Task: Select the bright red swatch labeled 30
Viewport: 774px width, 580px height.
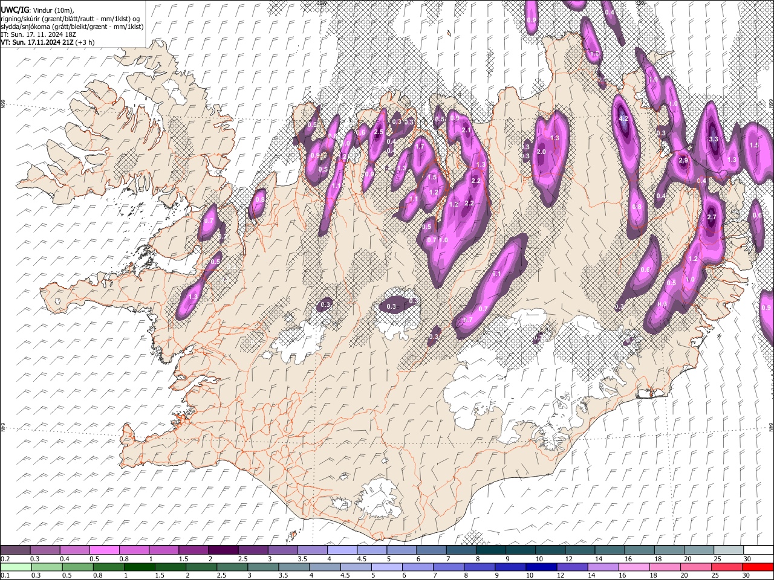Action: pyautogui.click(x=758, y=567)
